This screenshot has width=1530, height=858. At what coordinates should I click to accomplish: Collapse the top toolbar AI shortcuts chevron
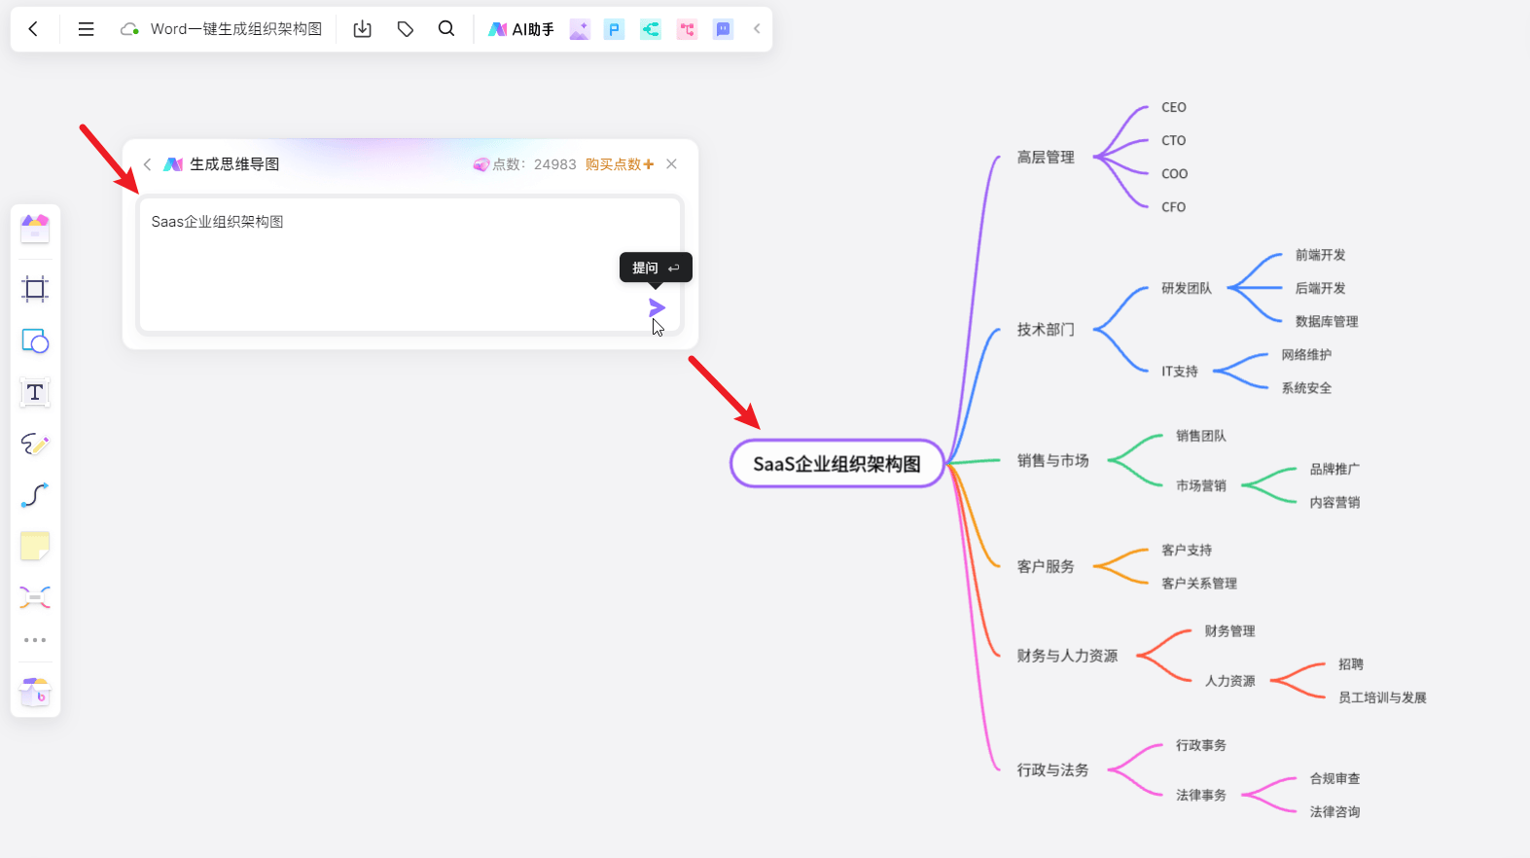(757, 29)
